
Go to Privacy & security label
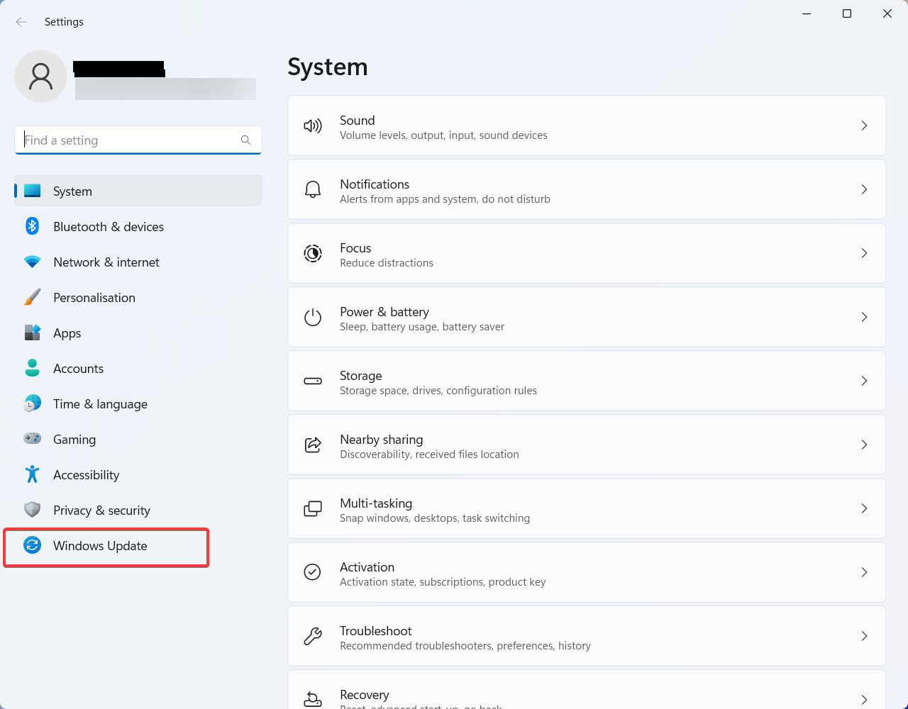[101, 510]
